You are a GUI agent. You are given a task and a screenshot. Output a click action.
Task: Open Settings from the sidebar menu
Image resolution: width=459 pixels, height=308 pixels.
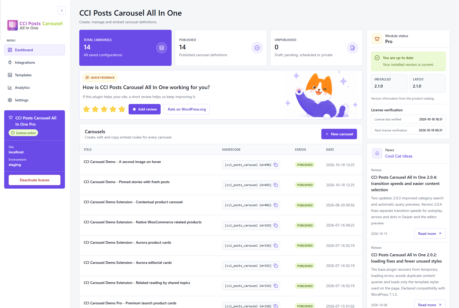point(34,100)
